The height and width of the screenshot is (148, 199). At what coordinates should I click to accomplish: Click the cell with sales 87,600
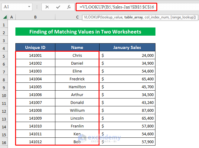127,110
